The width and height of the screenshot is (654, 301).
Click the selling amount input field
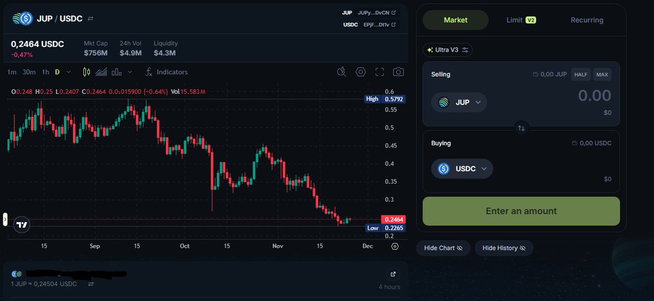[x=595, y=96]
